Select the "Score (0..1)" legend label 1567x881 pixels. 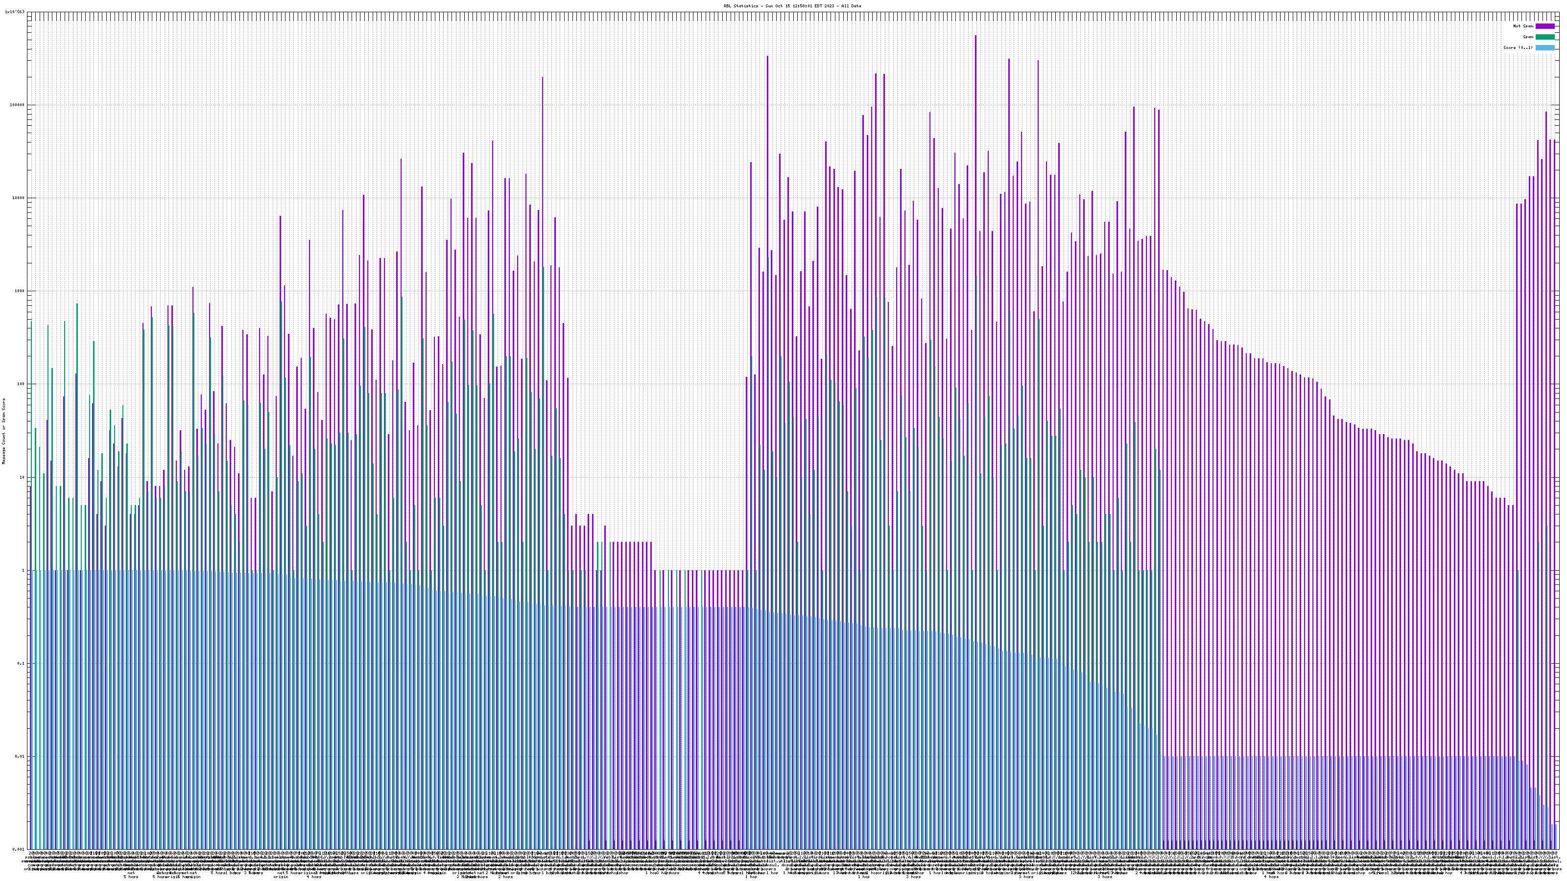click(1518, 47)
